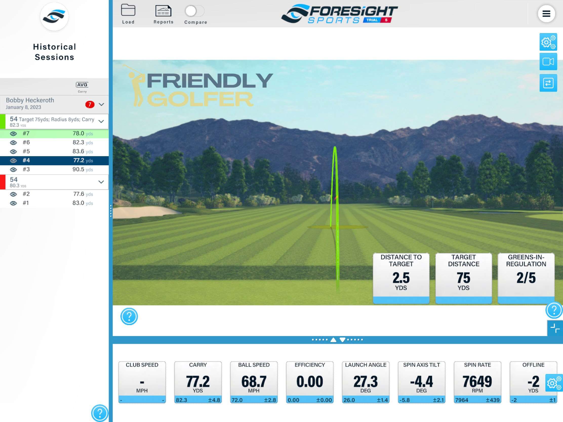
Task: Click the video recording camera icon
Action: [x=548, y=62]
